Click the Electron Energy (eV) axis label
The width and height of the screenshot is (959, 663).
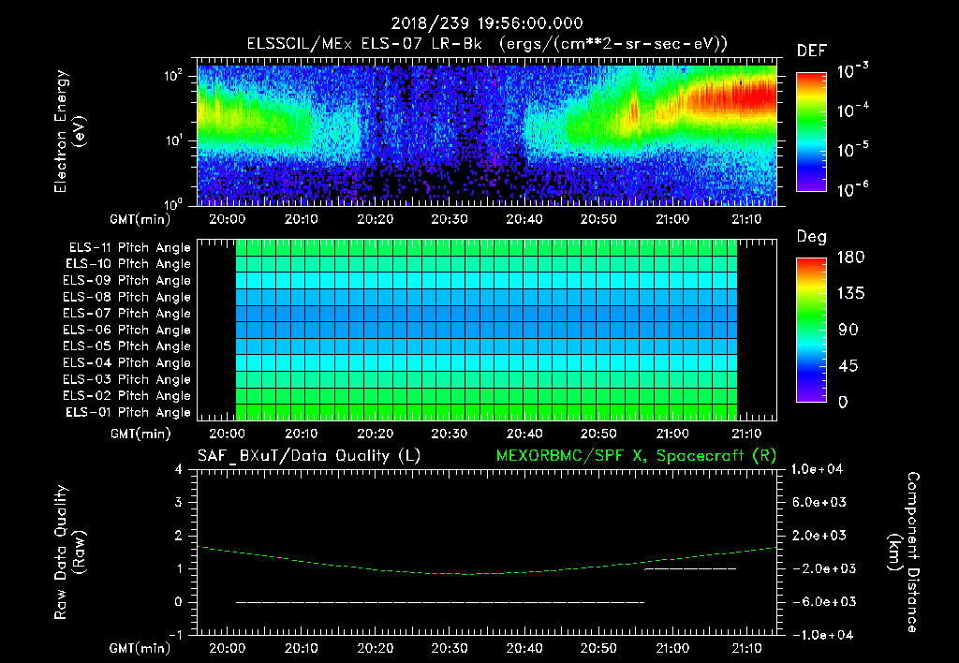(69, 131)
